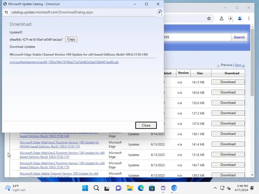Bookmark this page with the star icon

pos(209,18)
